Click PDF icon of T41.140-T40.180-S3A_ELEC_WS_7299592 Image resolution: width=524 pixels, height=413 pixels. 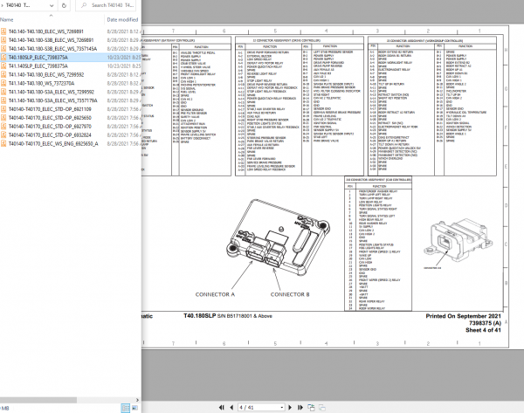(x=3, y=92)
